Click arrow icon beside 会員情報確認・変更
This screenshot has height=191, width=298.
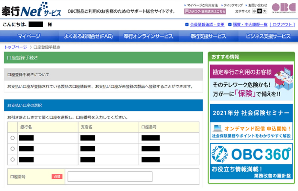tap(187, 25)
